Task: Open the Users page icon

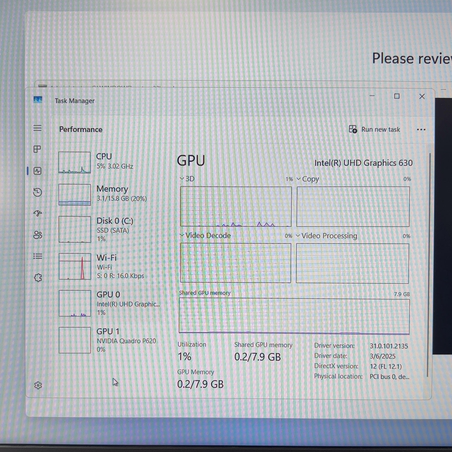Action: point(38,235)
